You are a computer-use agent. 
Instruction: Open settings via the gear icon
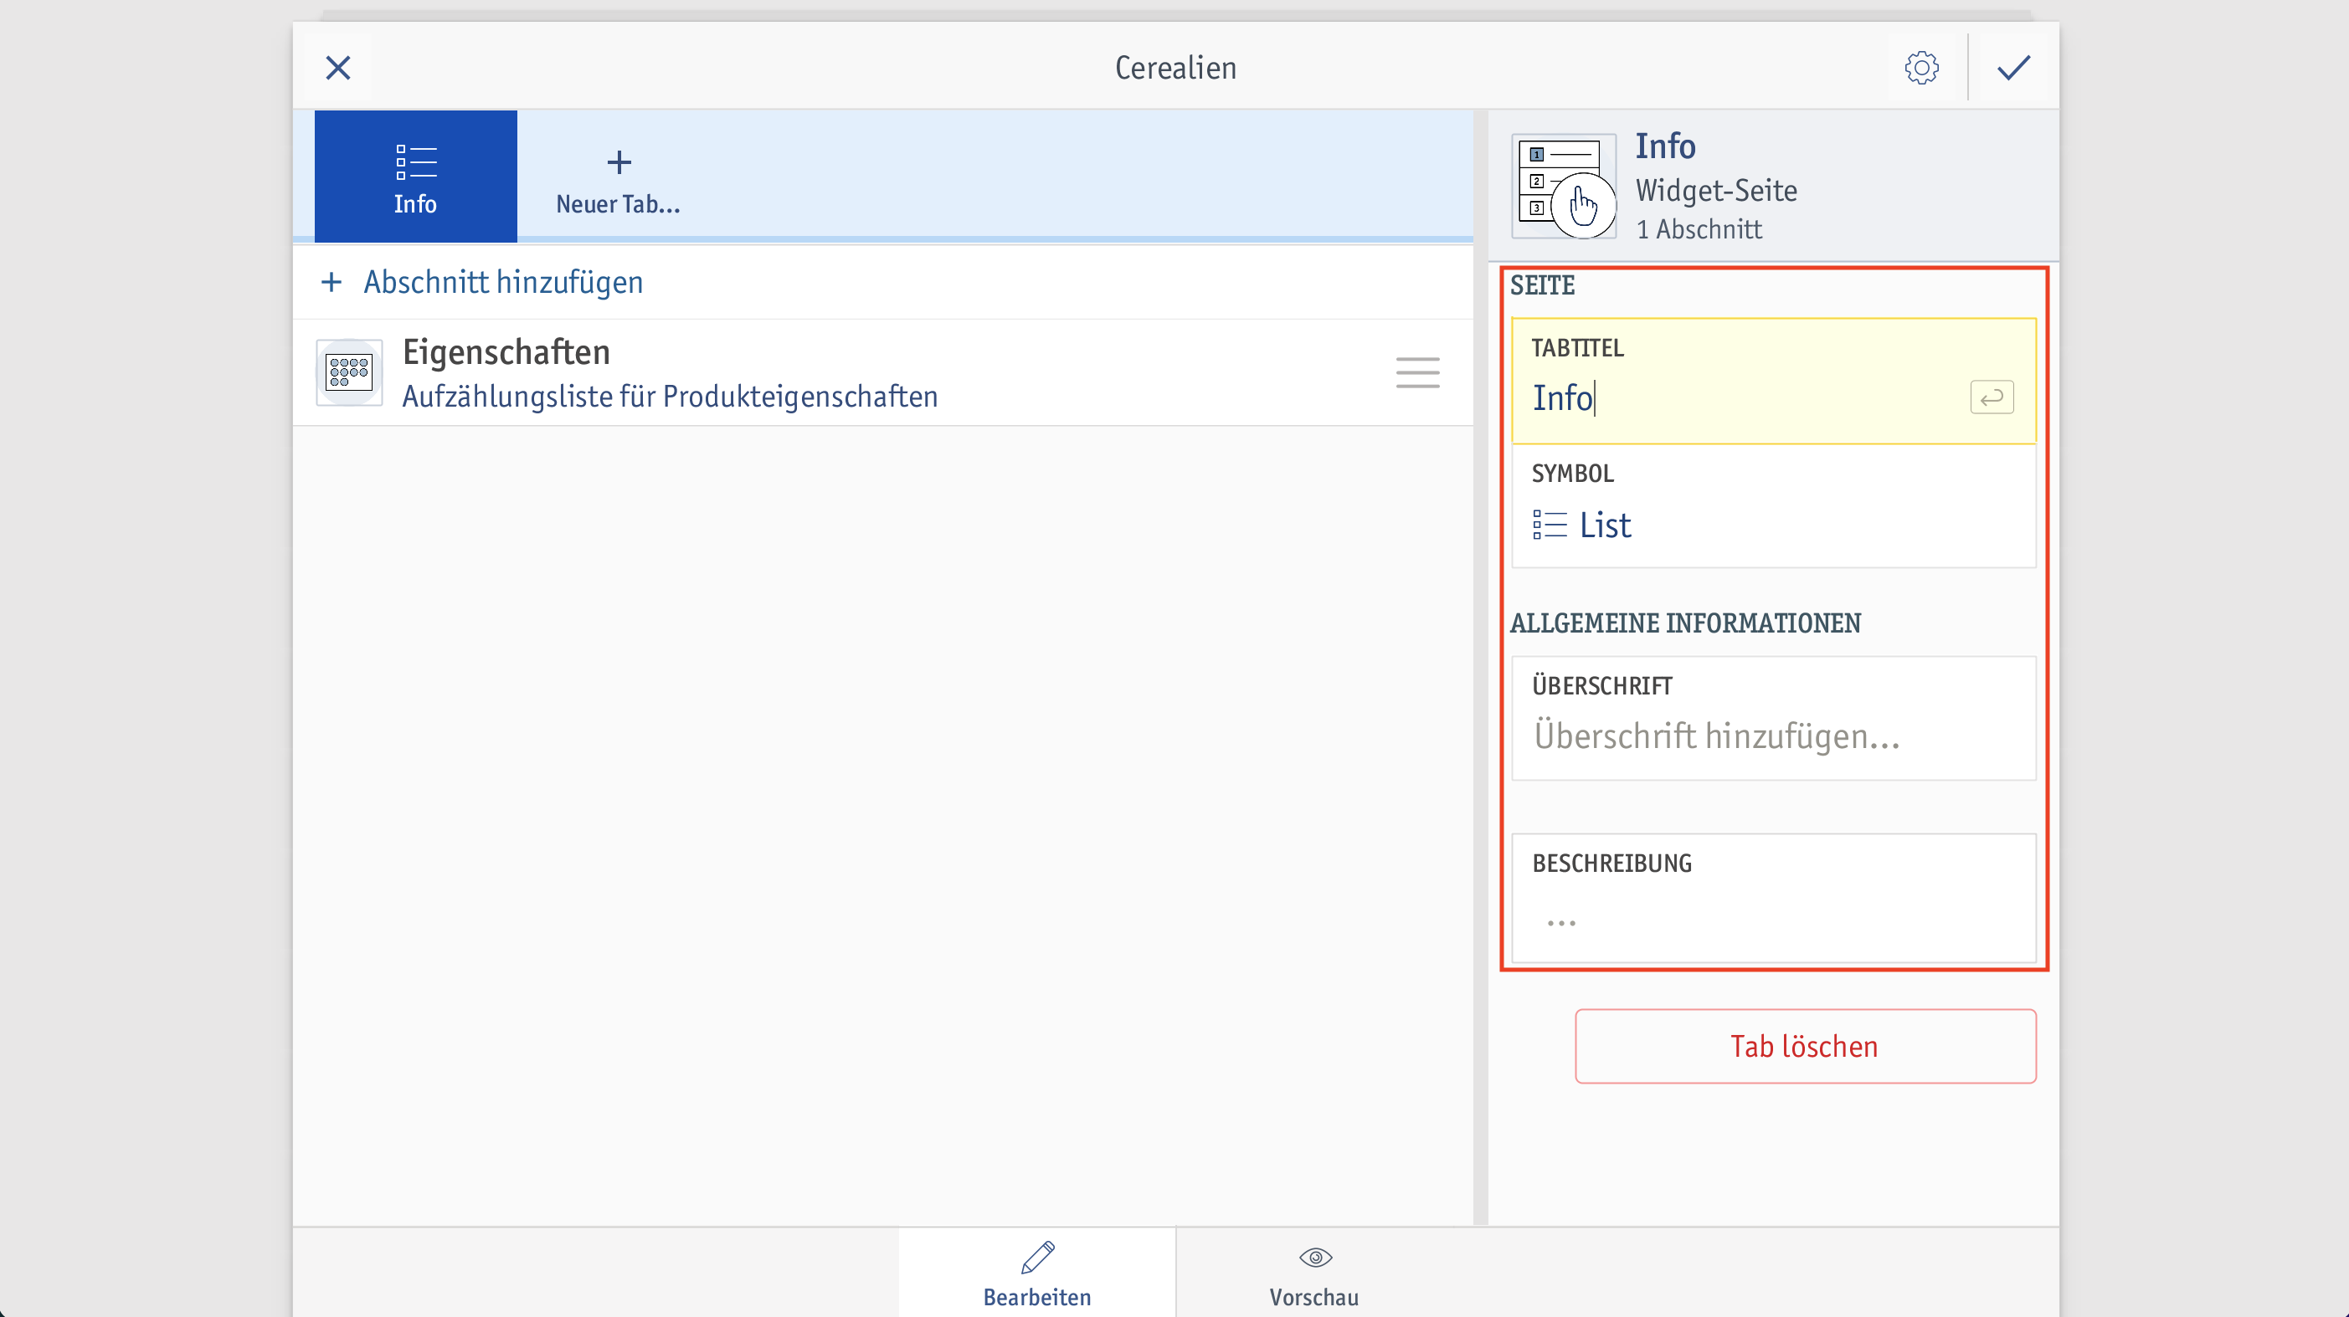[x=1921, y=68]
